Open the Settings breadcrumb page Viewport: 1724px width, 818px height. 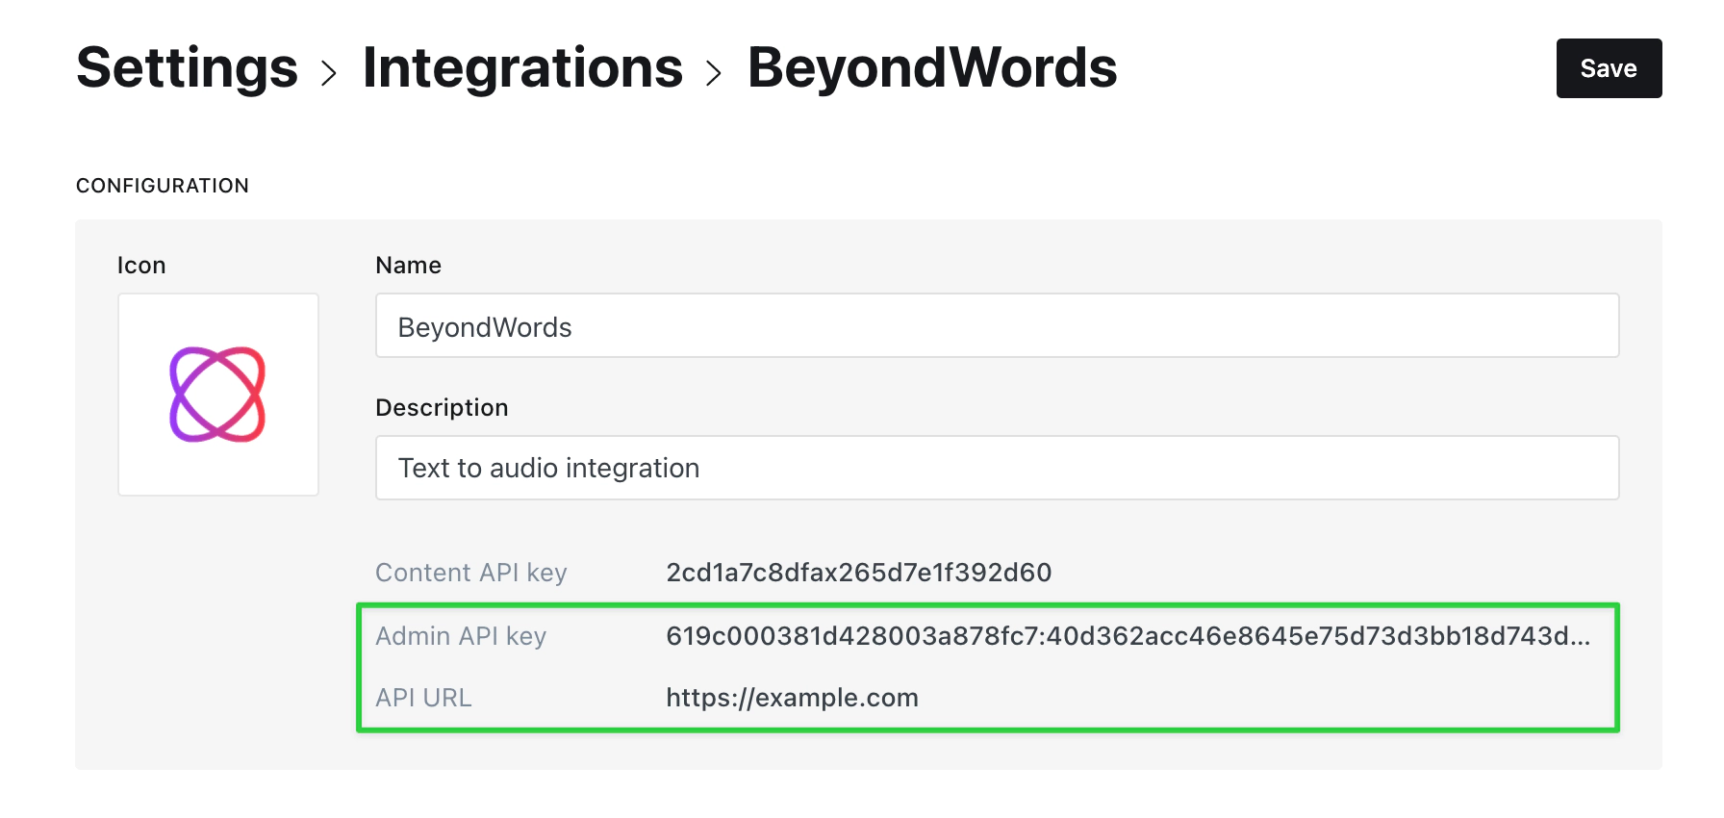click(x=187, y=67)
